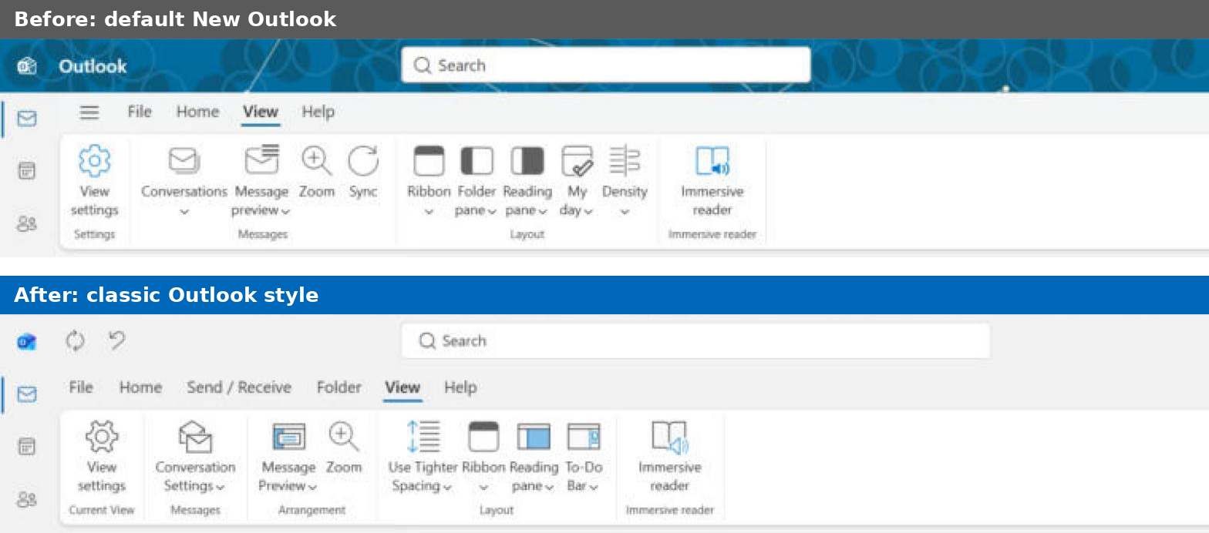Expand the Density dropdown arrow
The width and height of the screenshot is (1209, 533).
[x=625, y=212]
